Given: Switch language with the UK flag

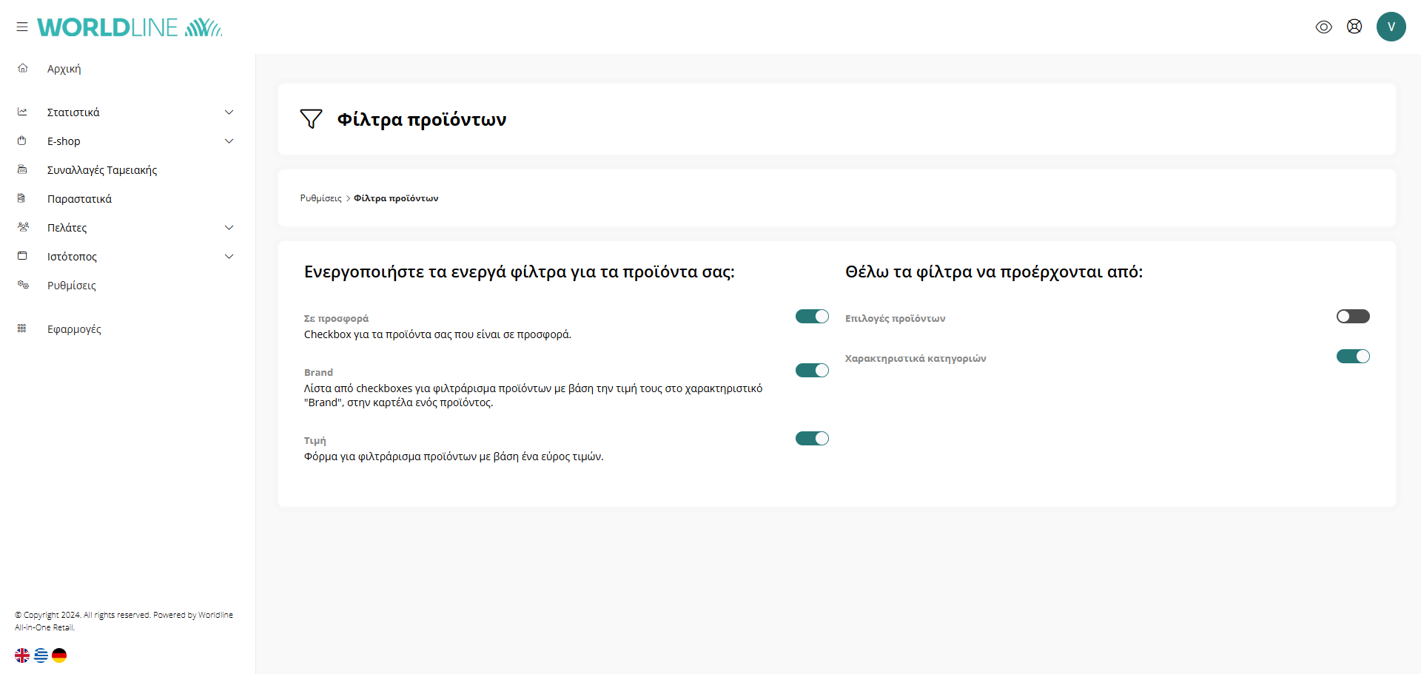Looking at the screenshot, I should 22,655.
